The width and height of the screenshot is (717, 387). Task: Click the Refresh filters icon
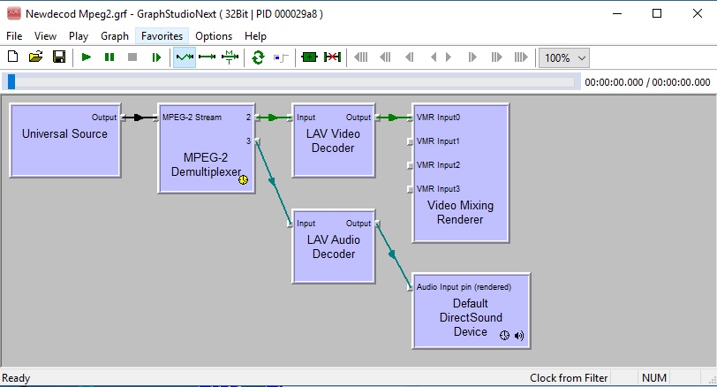tap(258, 57)
